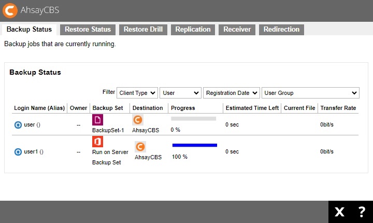Open the User filter dropdown
This screenshot has height=223, width=373.
(x=180, y=93)
